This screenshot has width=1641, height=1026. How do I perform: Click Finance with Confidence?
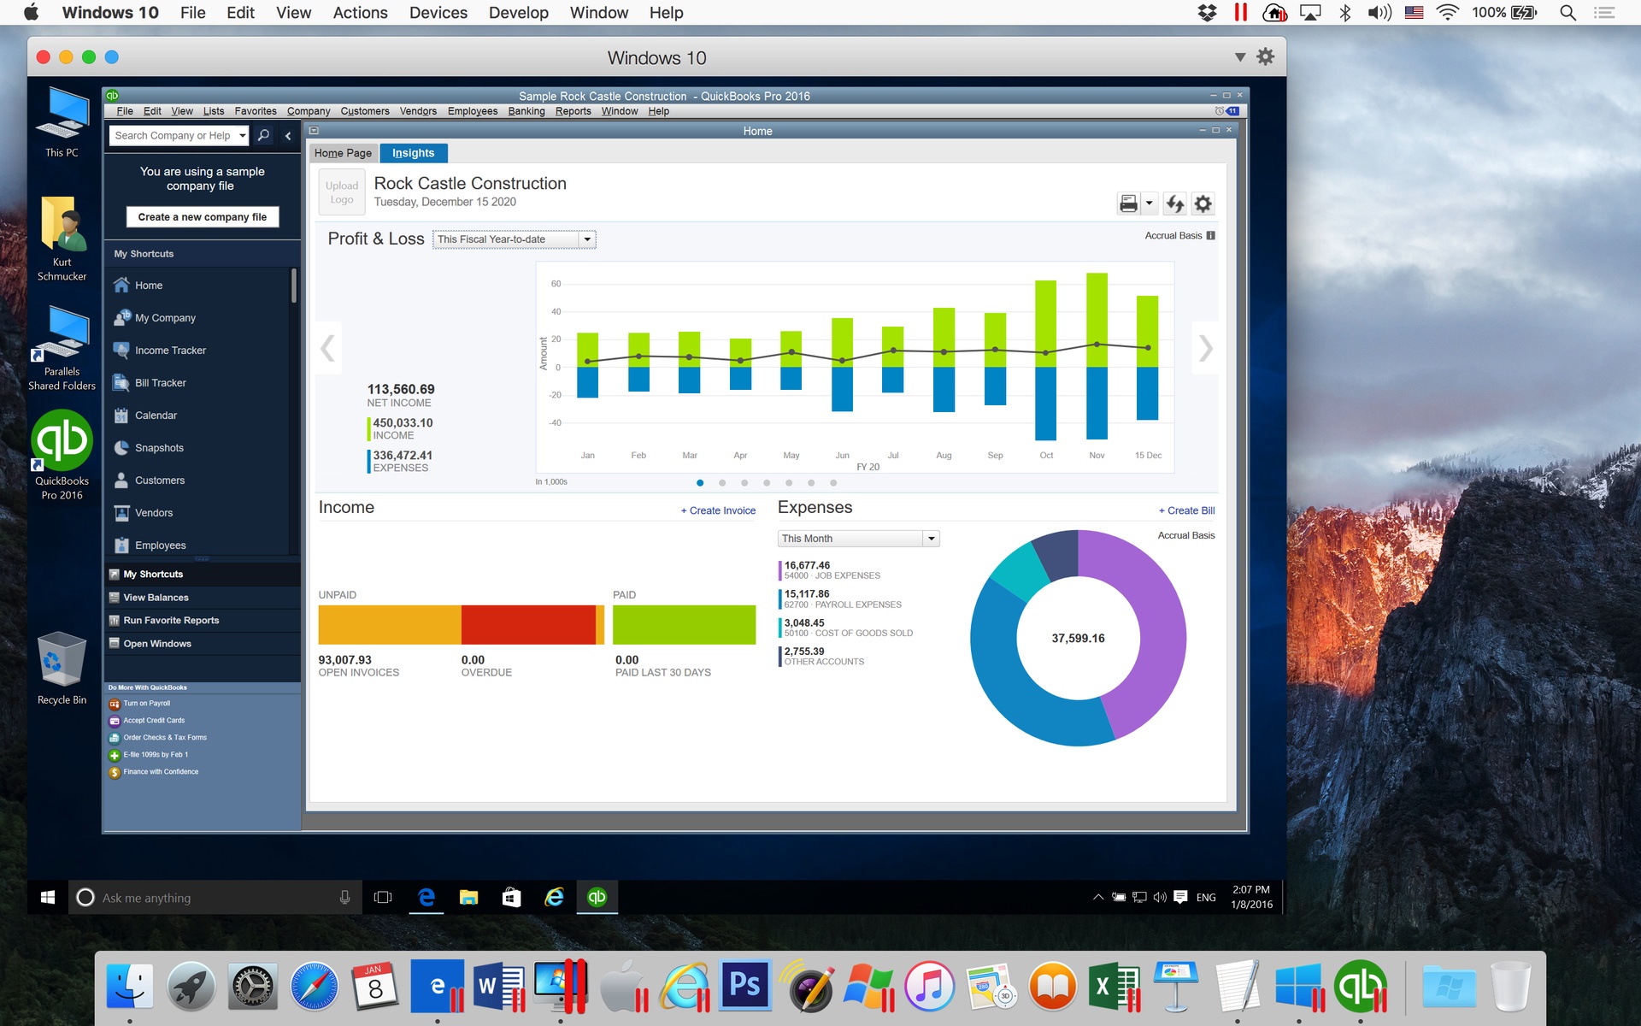(153, 772)
